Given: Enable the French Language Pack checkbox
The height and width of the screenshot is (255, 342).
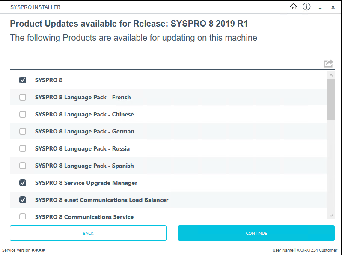Looking at the screenshot, I should point(23,97).
